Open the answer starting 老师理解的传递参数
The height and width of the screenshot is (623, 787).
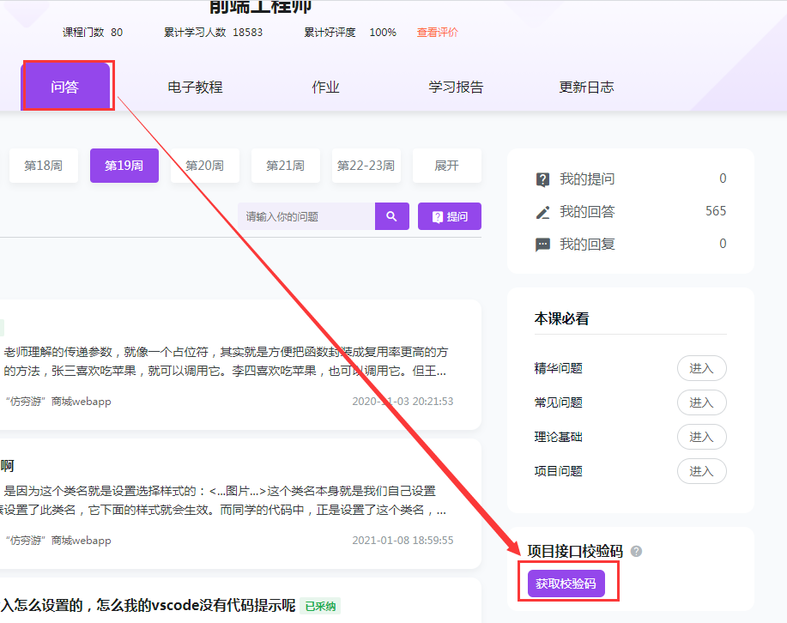tap(225, 361)
